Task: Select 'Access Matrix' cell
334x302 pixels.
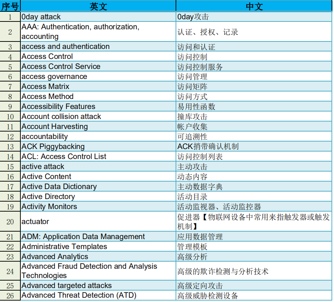Action: [x=98, y=86]
